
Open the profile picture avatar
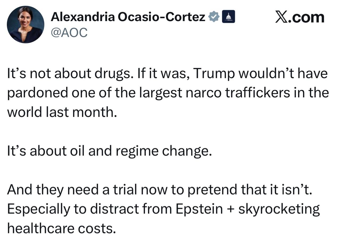click(25, 24)
